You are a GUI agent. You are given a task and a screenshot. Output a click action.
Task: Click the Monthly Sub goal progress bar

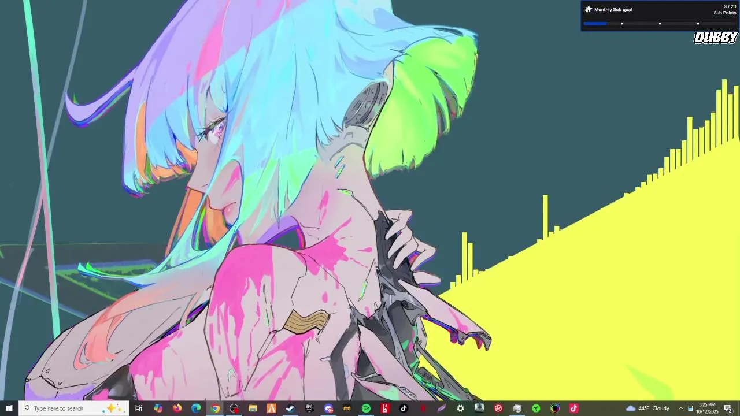pos(660,24)
